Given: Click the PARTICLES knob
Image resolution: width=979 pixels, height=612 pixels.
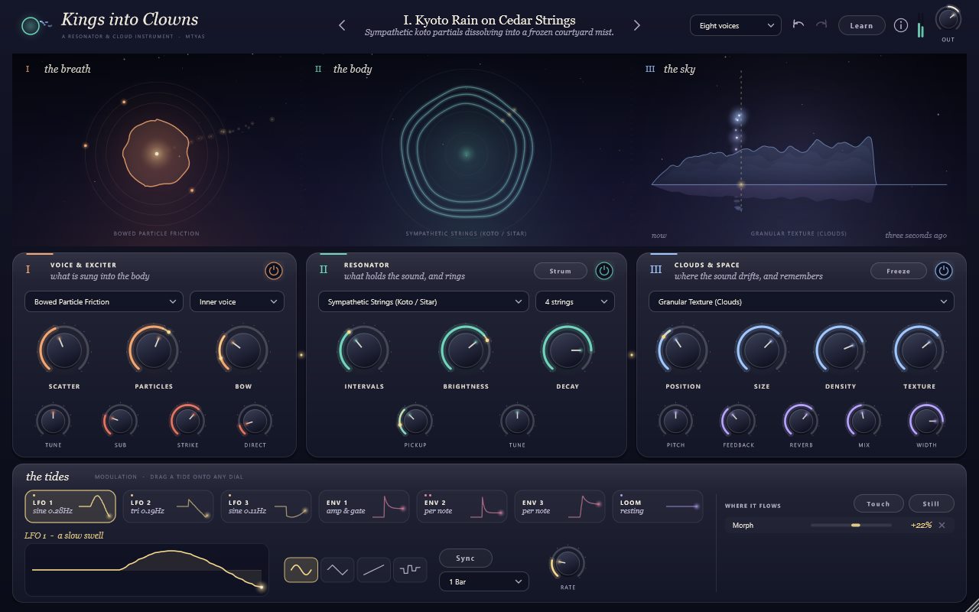Looking at the screenshot, I should pos(154,350).
